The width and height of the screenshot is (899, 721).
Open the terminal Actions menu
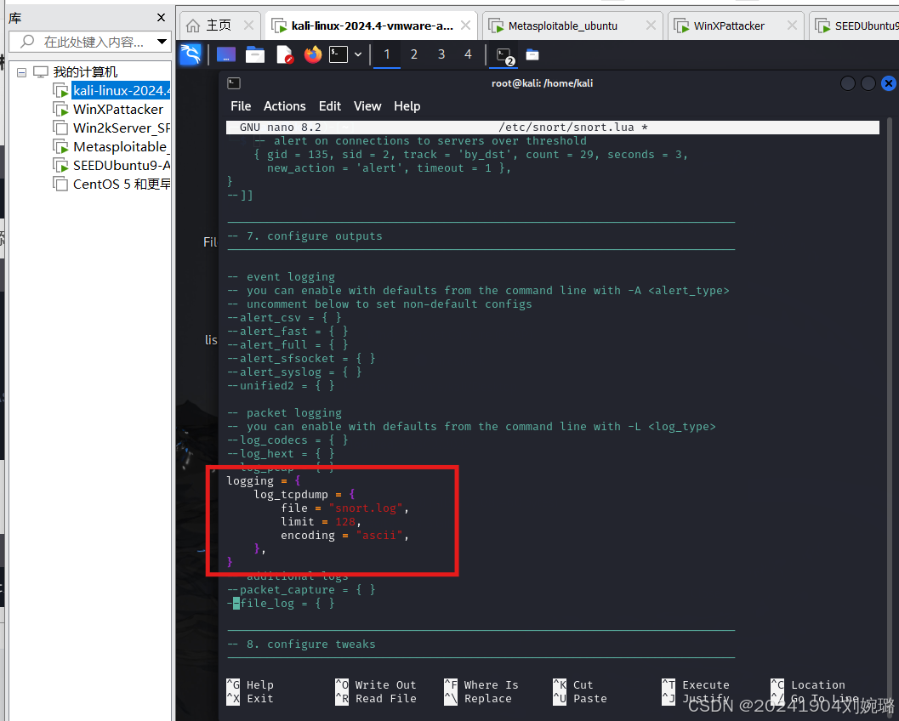pyautogui.click(x=284, y=106)
